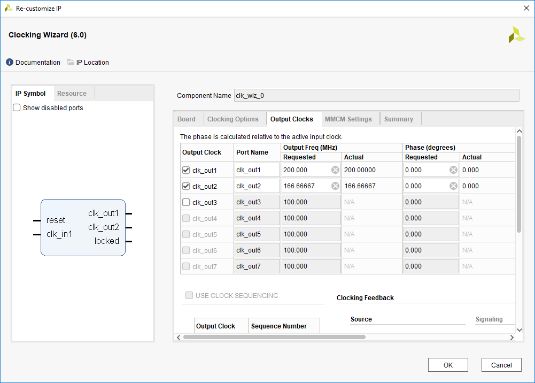This screenshot has height=383, width=535.
Task: Close the Re-customize IP dialog
Action: 526,8
